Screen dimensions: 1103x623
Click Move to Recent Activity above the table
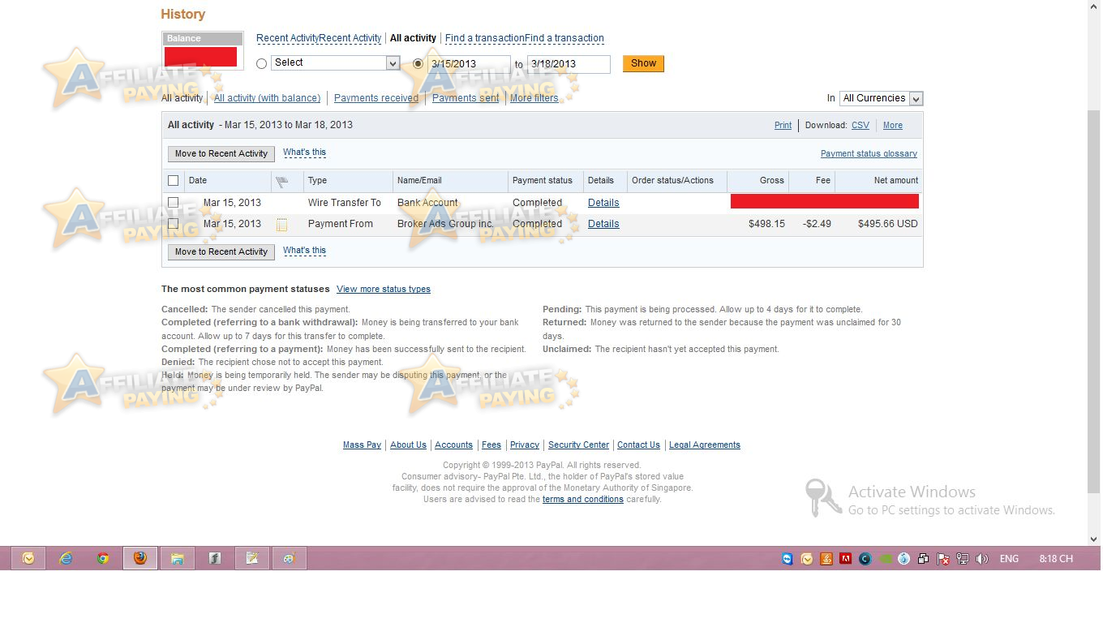[x=221, y=153]
